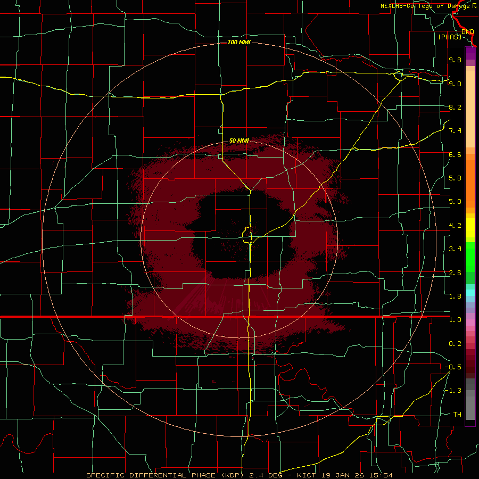Click the "SPECIFIC DIFFERENTIAL PHASE (KDP)" caption text
479x479 pixels.
(165, 475)
